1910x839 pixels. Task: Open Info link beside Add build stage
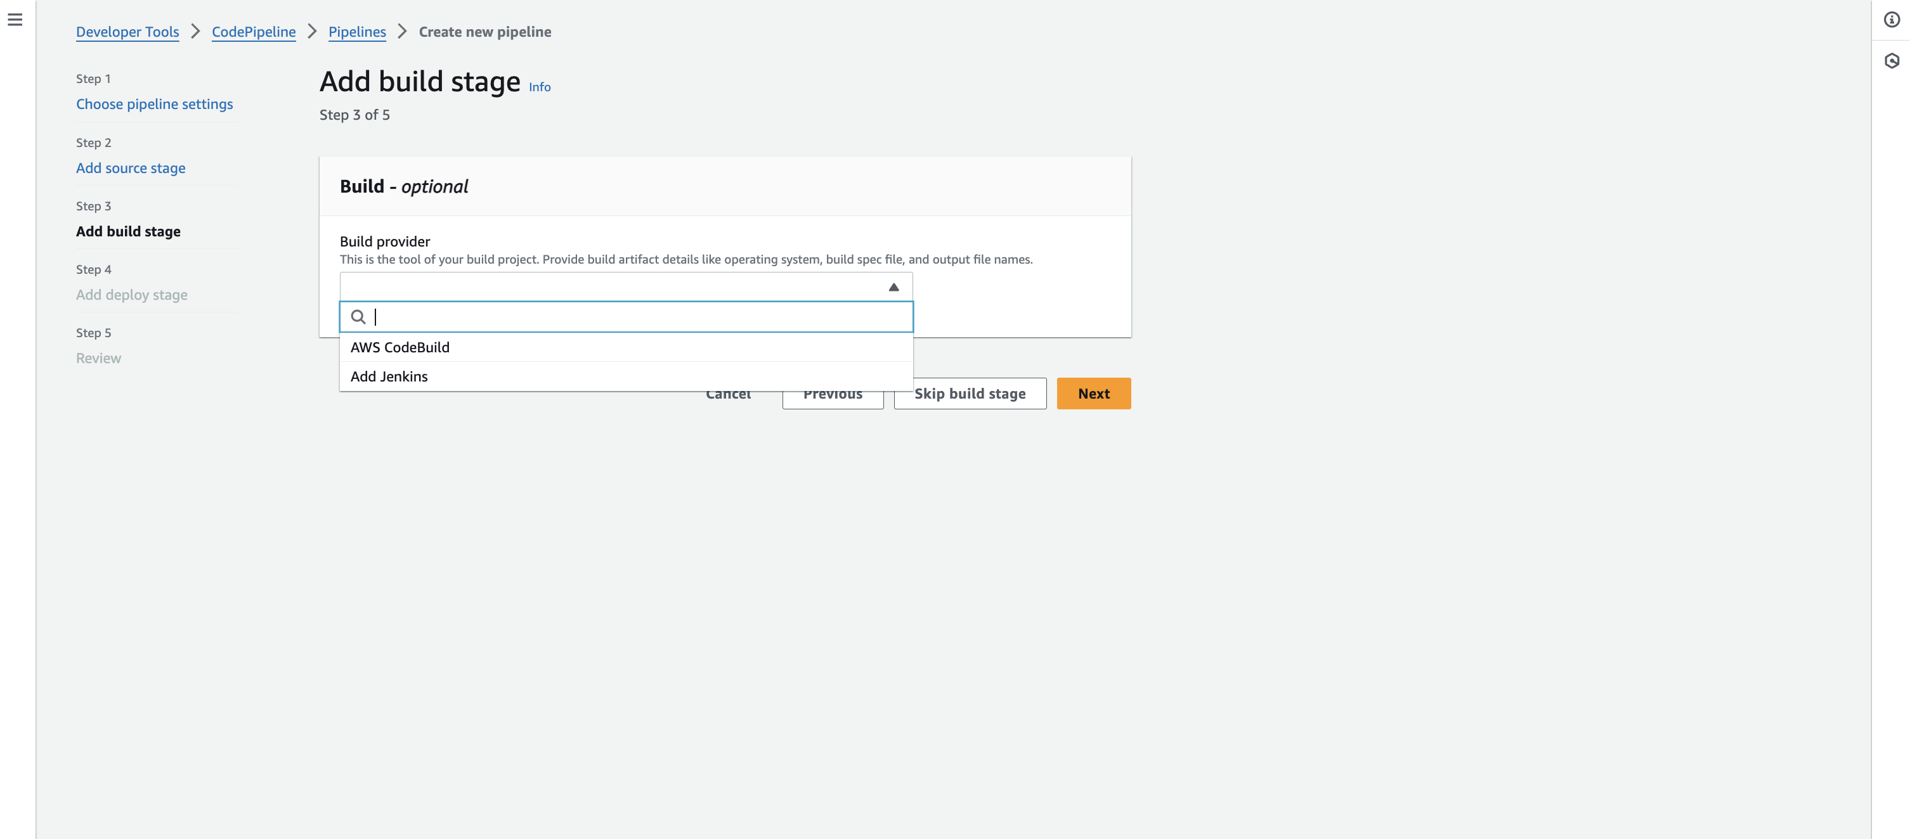pyautogui.click(x=539, y=87)
